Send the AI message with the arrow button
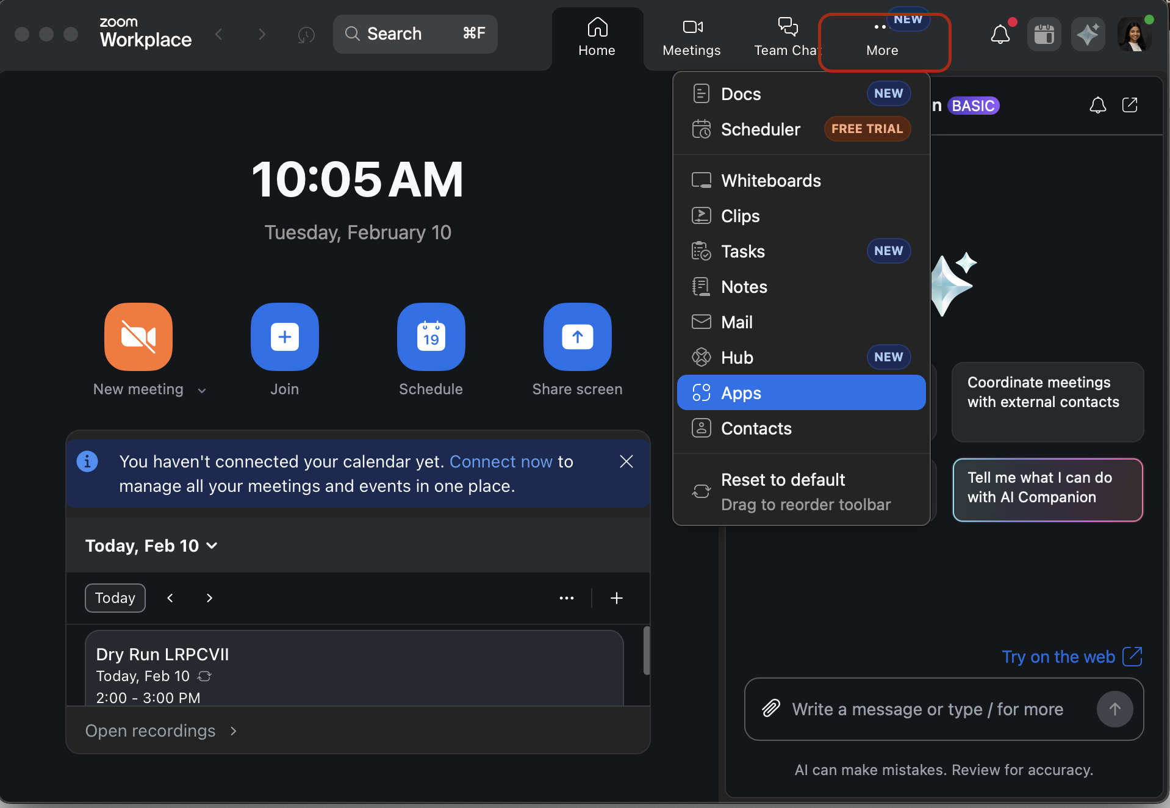Image resolution: width=1170 pixels, height=808 pixels. point(1114,709)
